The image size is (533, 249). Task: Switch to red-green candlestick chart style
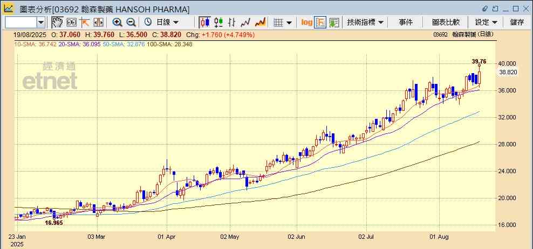pos(218,23)
